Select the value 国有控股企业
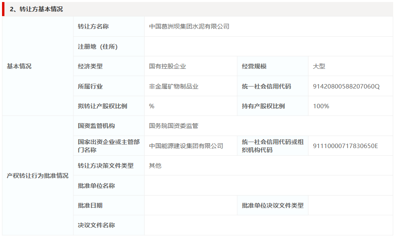This screenshot has height=237, width=396. click(167, 66)
